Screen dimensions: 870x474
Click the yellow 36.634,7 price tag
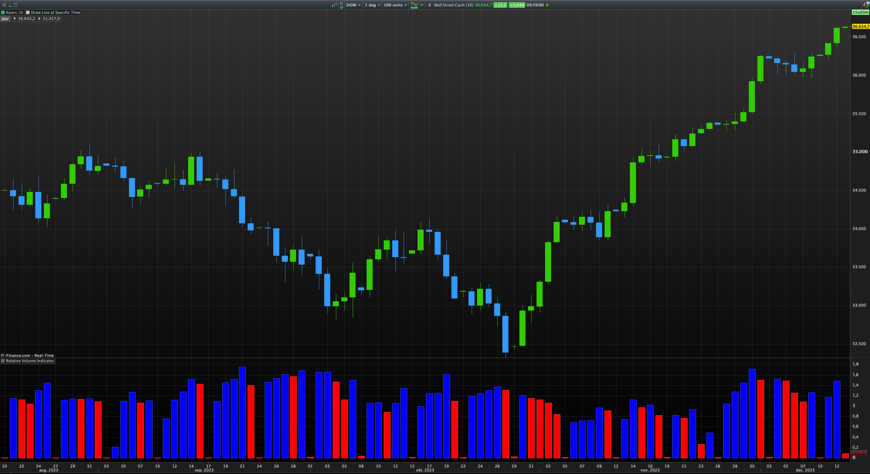point(860,26)
